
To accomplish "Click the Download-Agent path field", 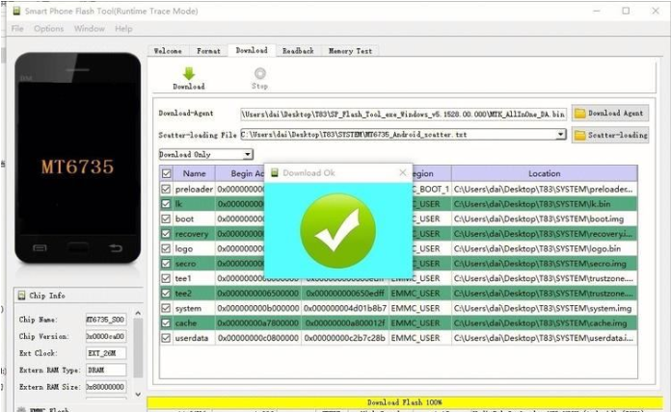I will tap(403, 114).
